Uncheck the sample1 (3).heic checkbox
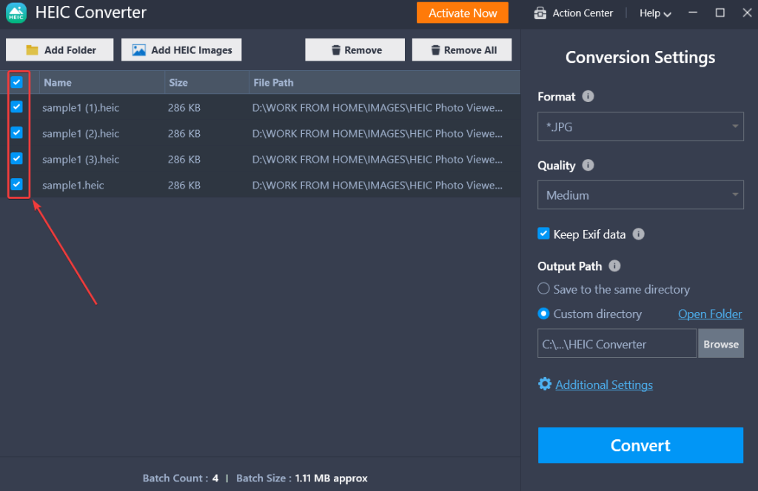 point(17,158)
